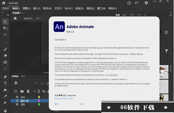Open the Scene 1 dropdown

click(38, 18)
